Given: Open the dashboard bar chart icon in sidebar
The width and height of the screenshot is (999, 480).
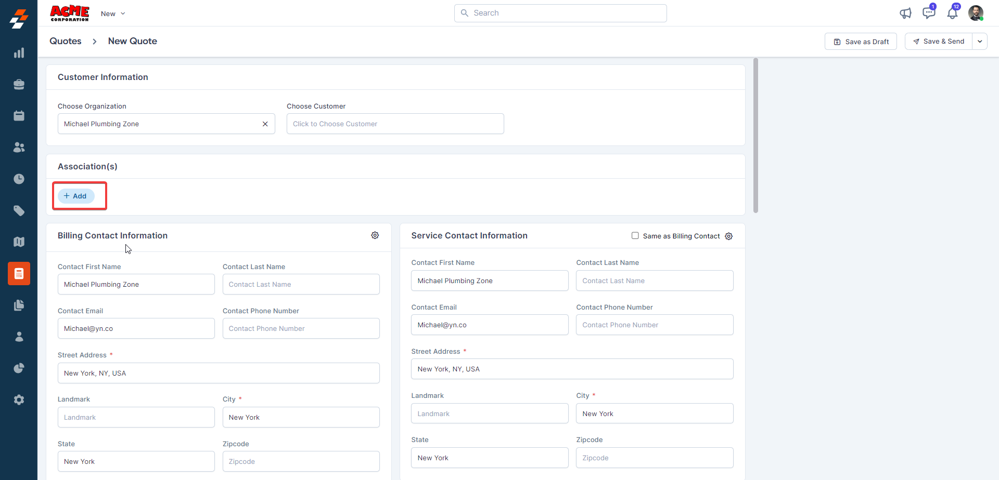Looking at the screenshot, I should [x=19, y=53].
